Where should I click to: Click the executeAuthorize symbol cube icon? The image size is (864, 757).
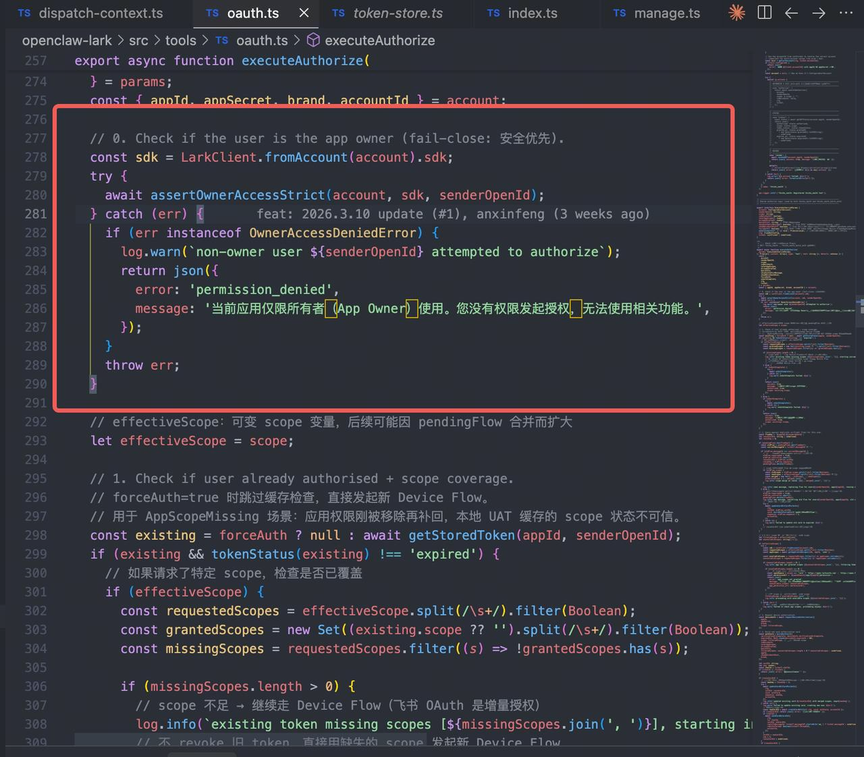pyautogui.click(x=313, y=40)
